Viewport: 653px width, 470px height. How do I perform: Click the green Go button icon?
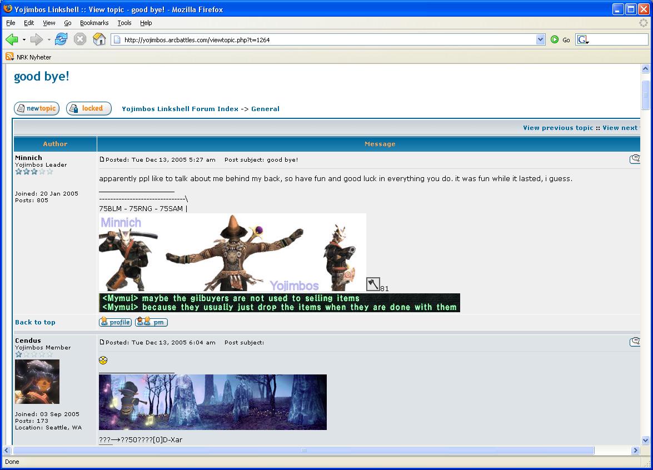(x=555, y=40)
